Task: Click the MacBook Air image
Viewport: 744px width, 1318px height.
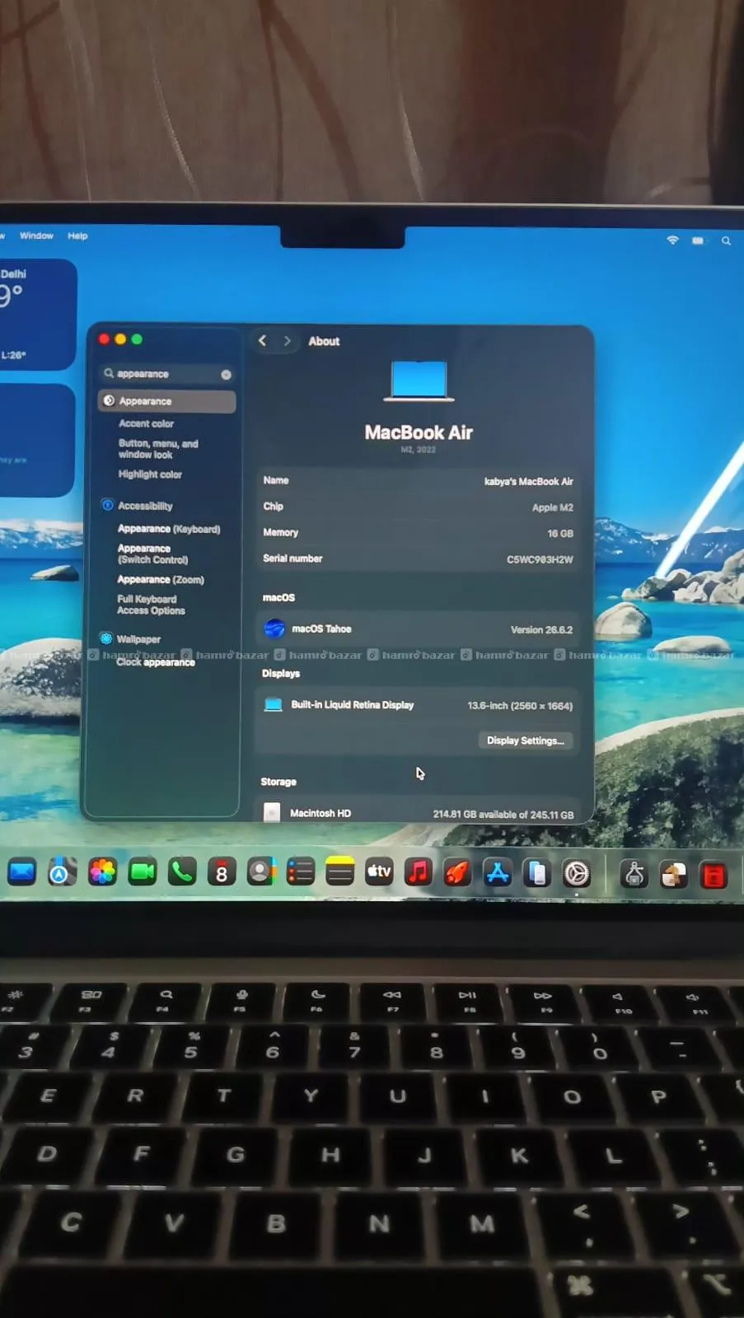Action: tap(419, 381)
